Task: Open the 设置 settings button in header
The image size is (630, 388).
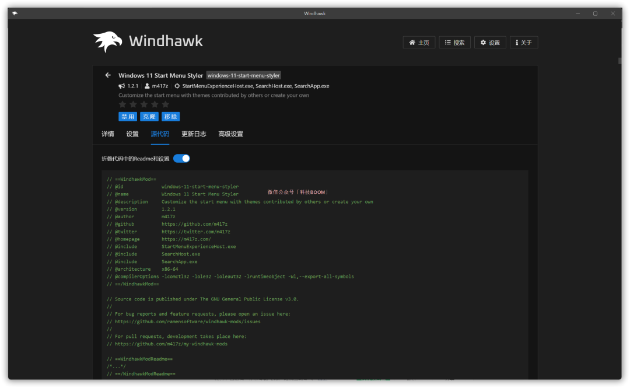Action: click(490, 43)
